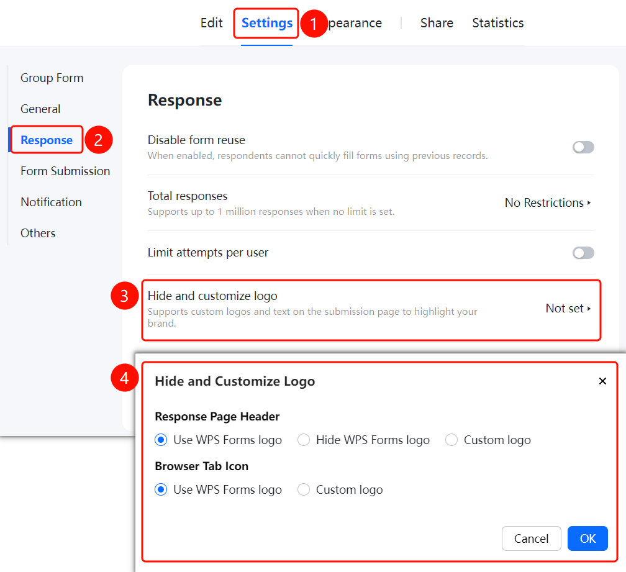
Task: Click the Hide and customize logo setting title
Action: [212, 296]
